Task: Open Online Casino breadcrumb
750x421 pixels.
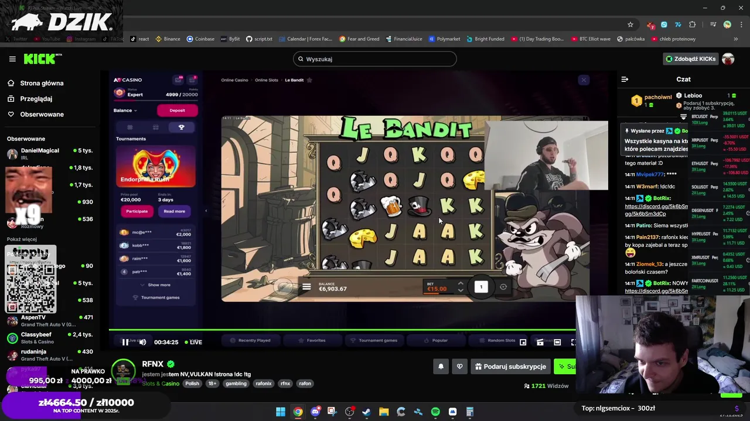Action: (234, 80)
